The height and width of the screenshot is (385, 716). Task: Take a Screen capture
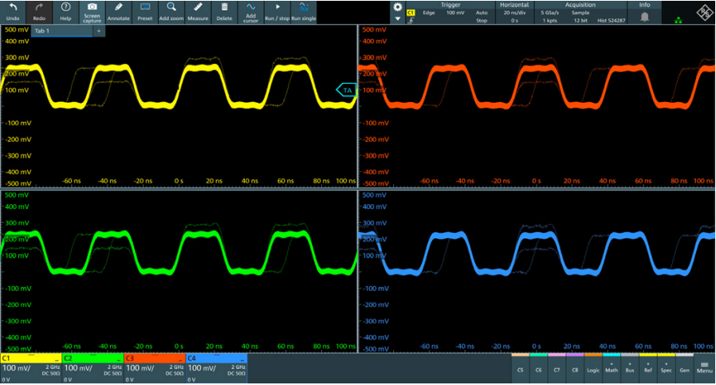tap(92, 12)
